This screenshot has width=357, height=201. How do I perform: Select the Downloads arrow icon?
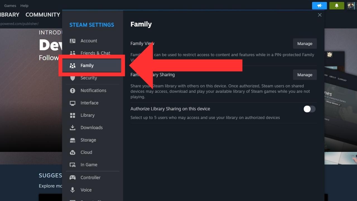(x=73, y=127)
